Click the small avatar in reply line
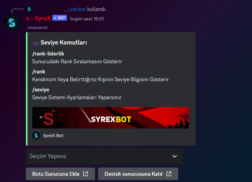The image size is (252, 182). click(29, 9)
